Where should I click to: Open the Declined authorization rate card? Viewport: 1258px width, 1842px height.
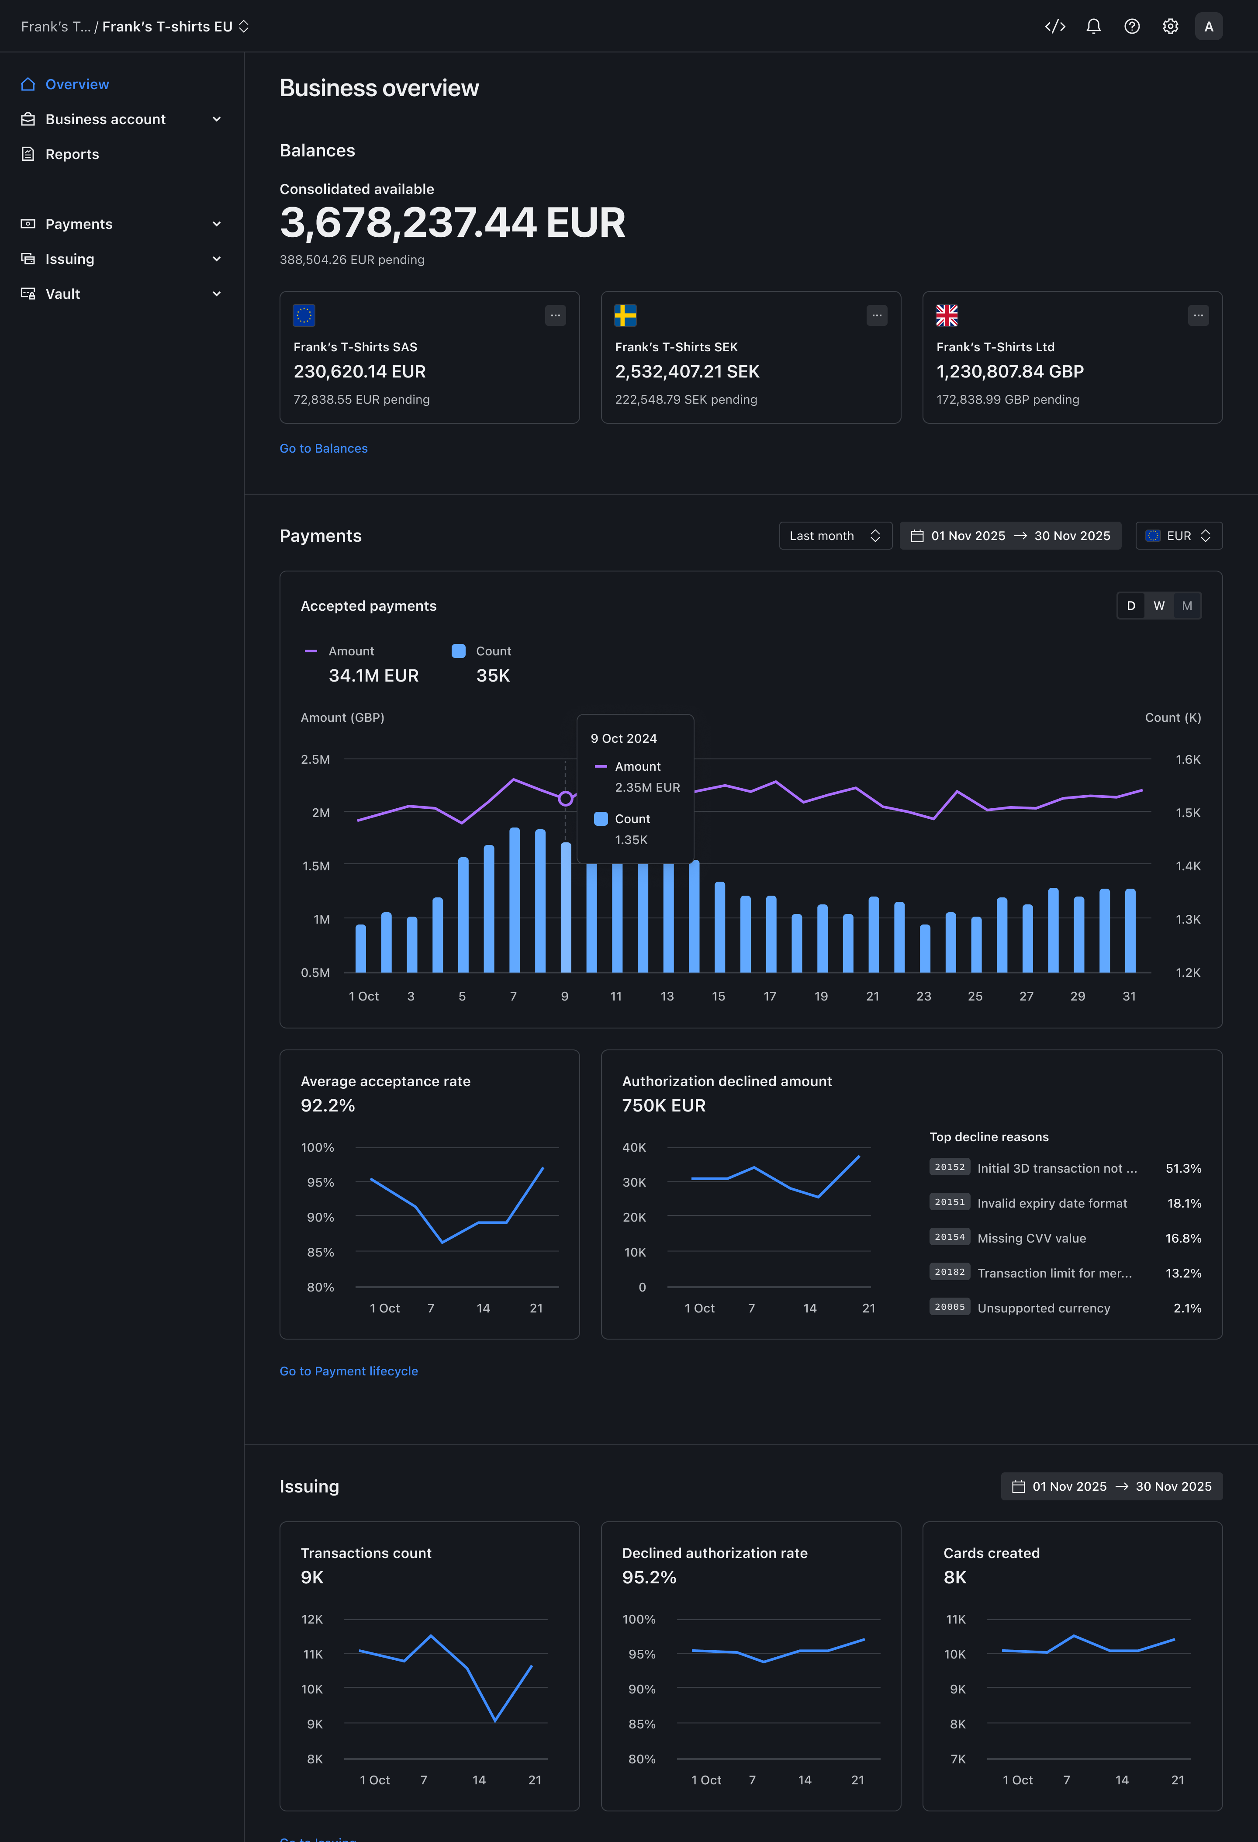(751, 1666)
